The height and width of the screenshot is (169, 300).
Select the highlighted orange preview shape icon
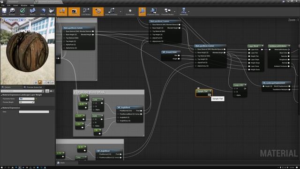pos(40,82)
